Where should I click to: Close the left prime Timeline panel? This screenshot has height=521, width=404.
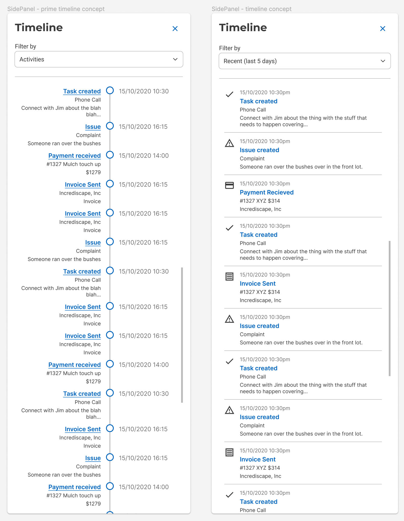click(175, 28)
